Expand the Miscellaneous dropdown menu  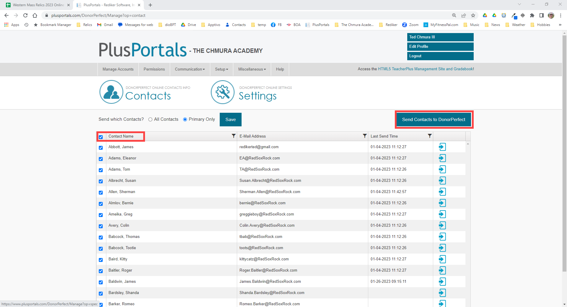click(x=252, y=69)
